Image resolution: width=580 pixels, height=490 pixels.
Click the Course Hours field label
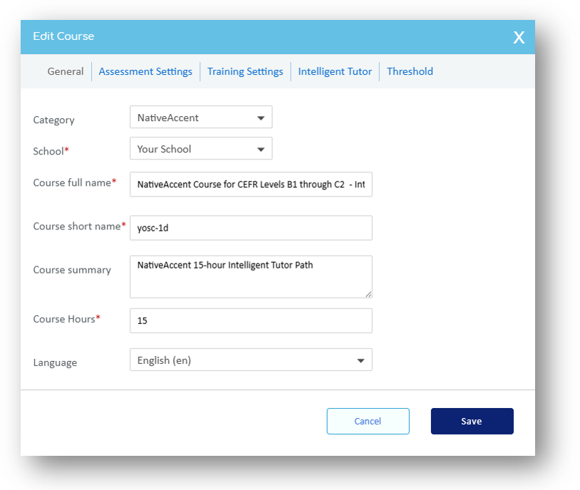(64, 319)
